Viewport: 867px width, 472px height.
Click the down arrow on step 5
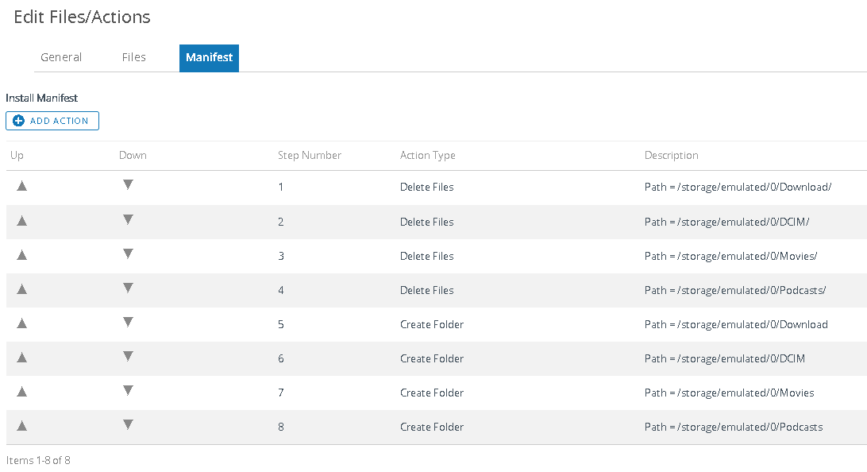pos(128,323)
